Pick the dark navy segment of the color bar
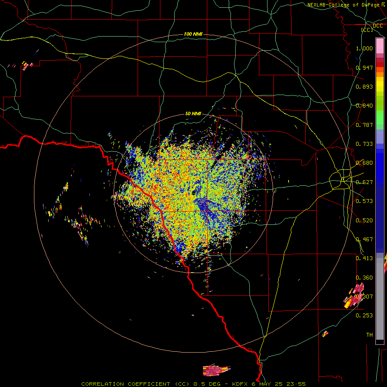The image size is (387, 387). point(380,220)
